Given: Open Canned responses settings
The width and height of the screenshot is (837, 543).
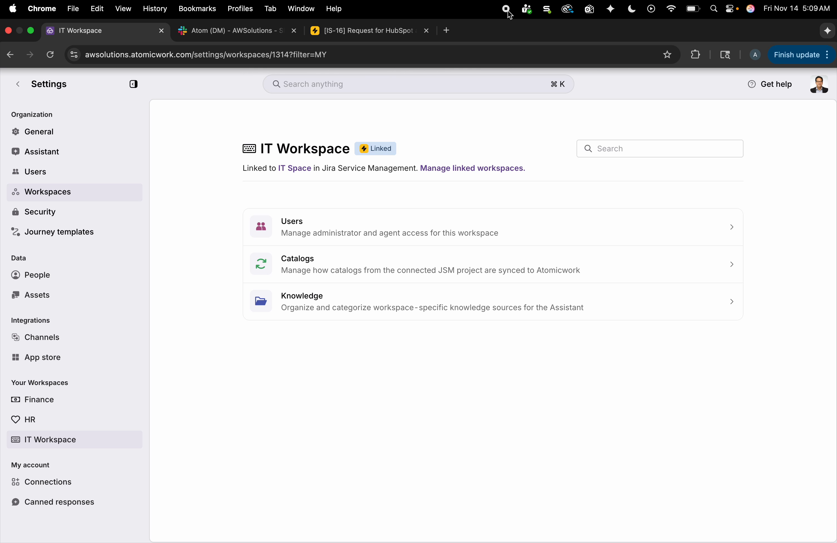Looking at the screenshot, I should point(59,502).
